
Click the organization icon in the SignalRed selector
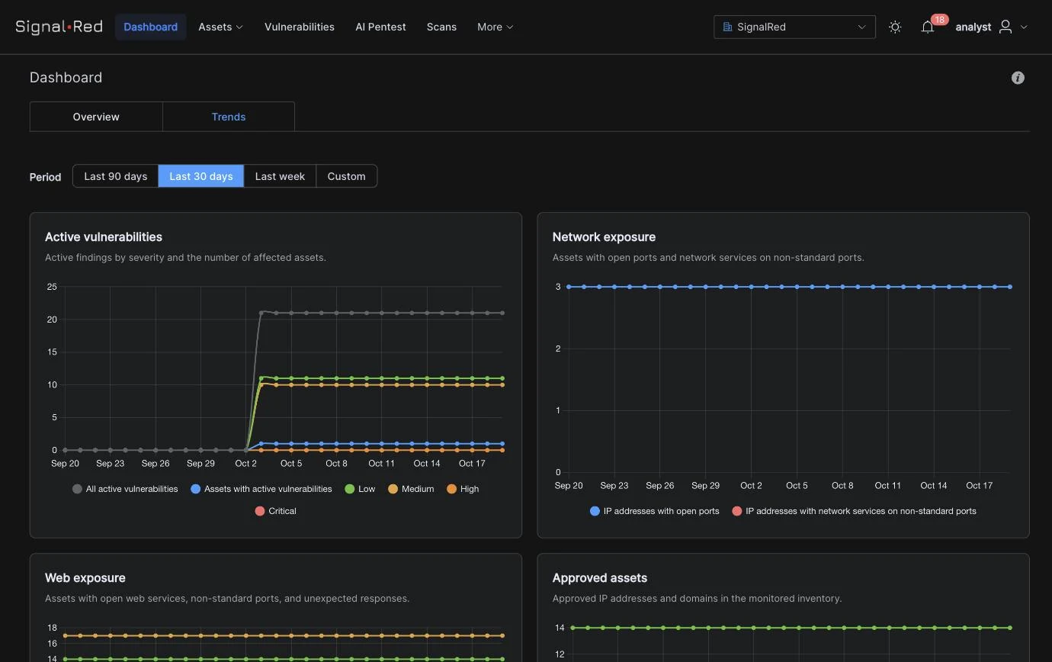coord(727,27)
